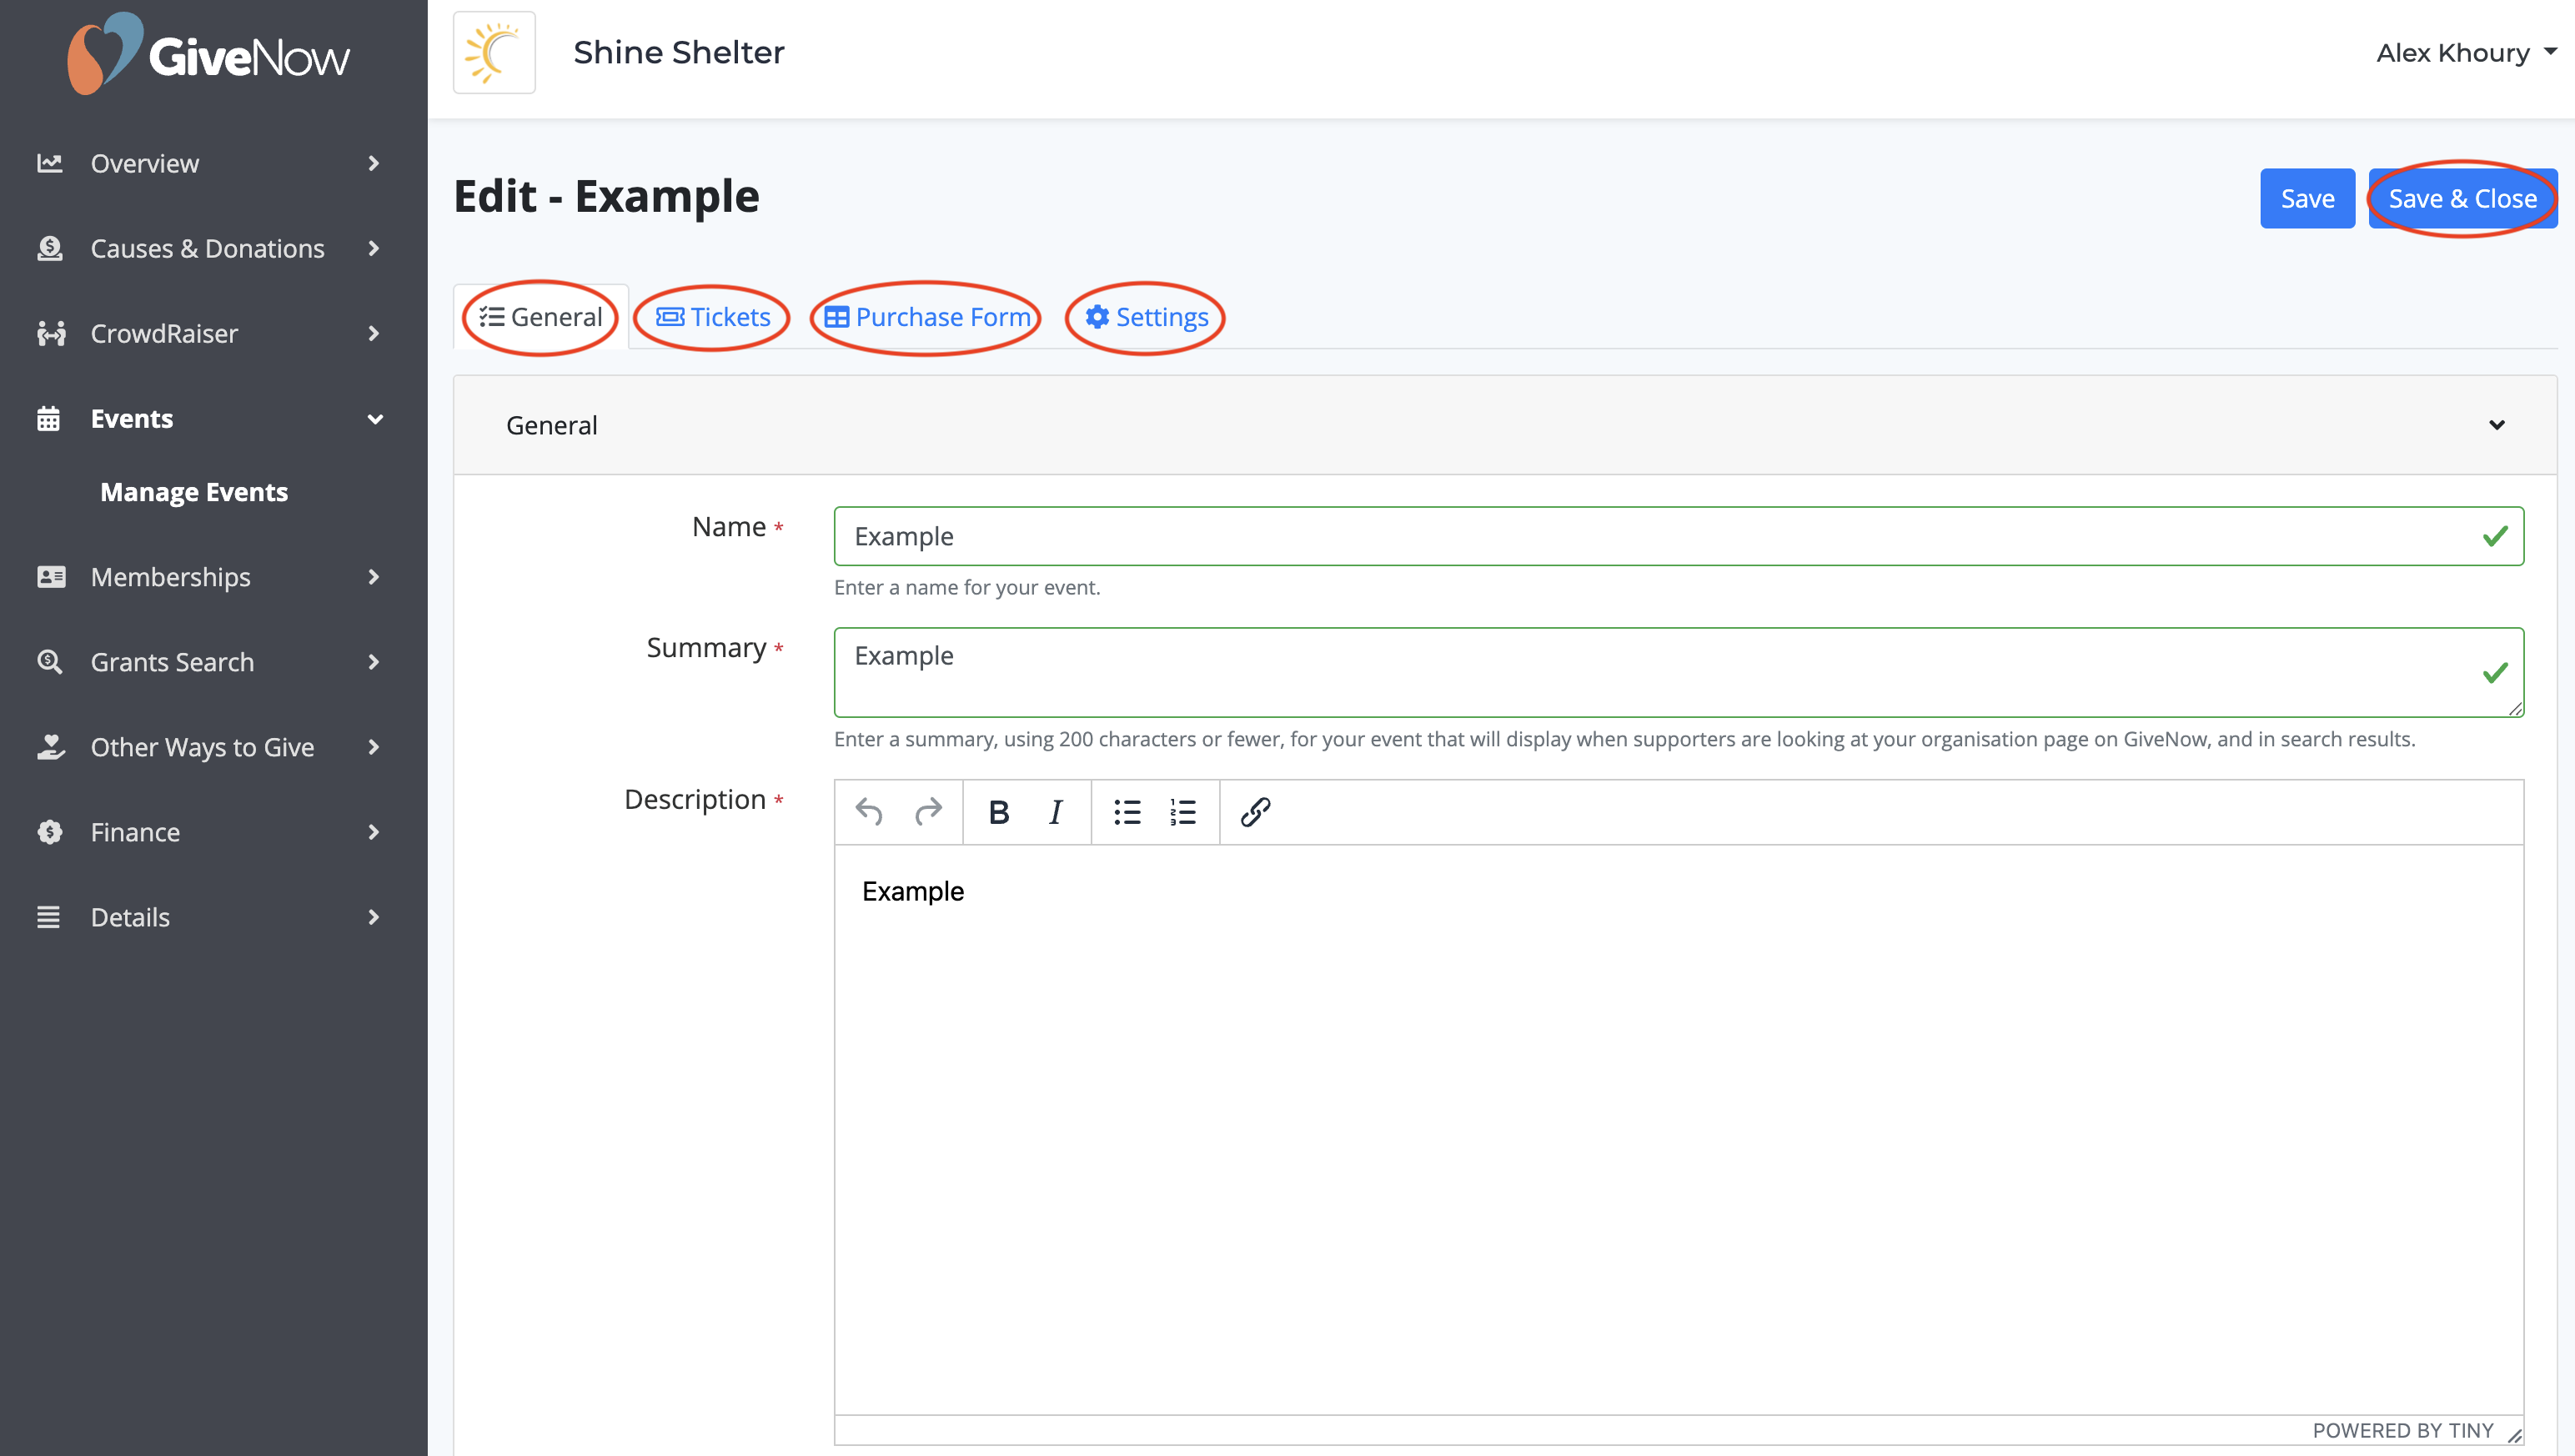
Task: Click the Bold formatting icon
Action: [998, 812]
